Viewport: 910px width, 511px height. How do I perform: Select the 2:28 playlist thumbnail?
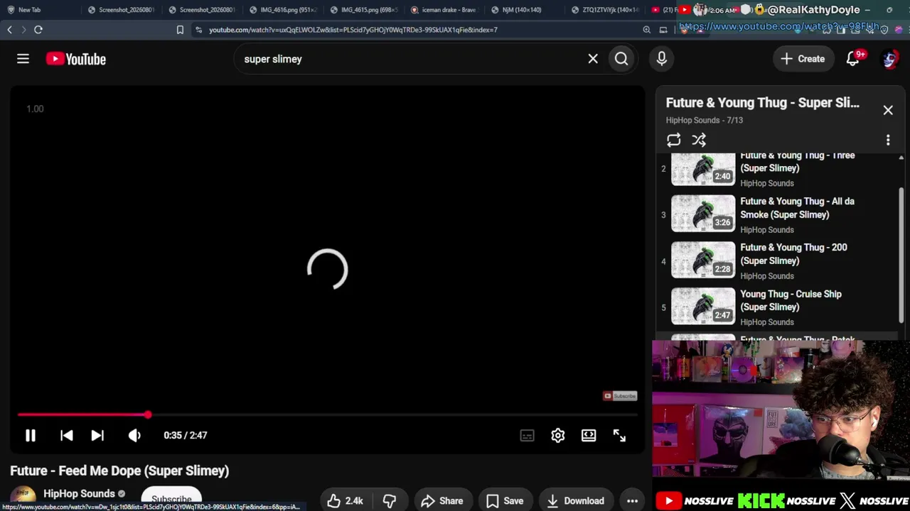(x=703, y=260)
